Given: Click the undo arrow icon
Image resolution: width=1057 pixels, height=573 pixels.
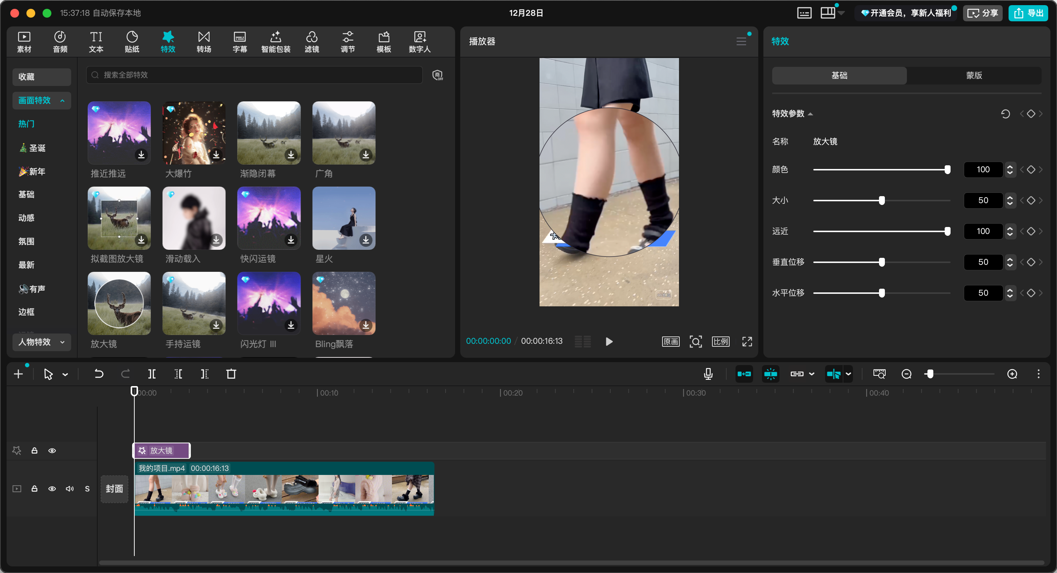Looking at the screenshot, I should point(99,374).
